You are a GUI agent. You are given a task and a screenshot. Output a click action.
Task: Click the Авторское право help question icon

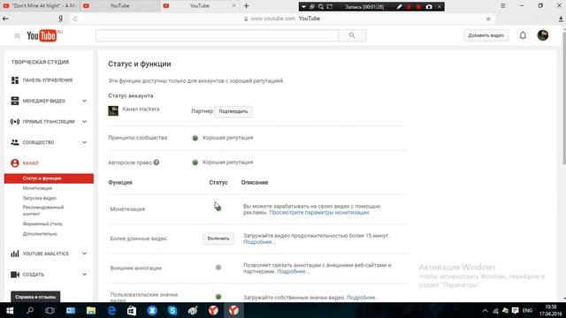(157, 163)
